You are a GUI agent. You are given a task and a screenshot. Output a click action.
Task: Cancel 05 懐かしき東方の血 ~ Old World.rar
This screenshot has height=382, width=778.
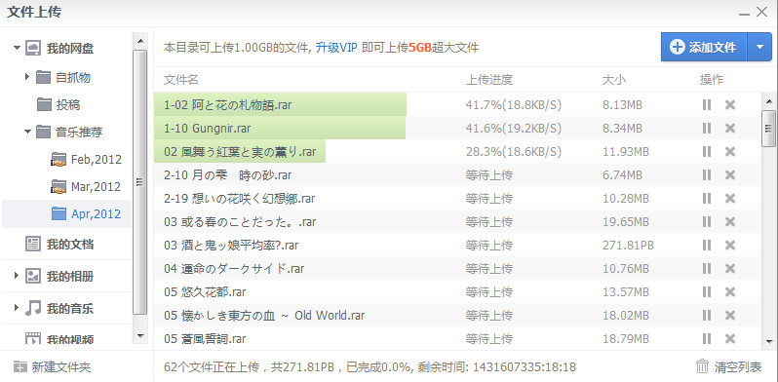(730, 315)
